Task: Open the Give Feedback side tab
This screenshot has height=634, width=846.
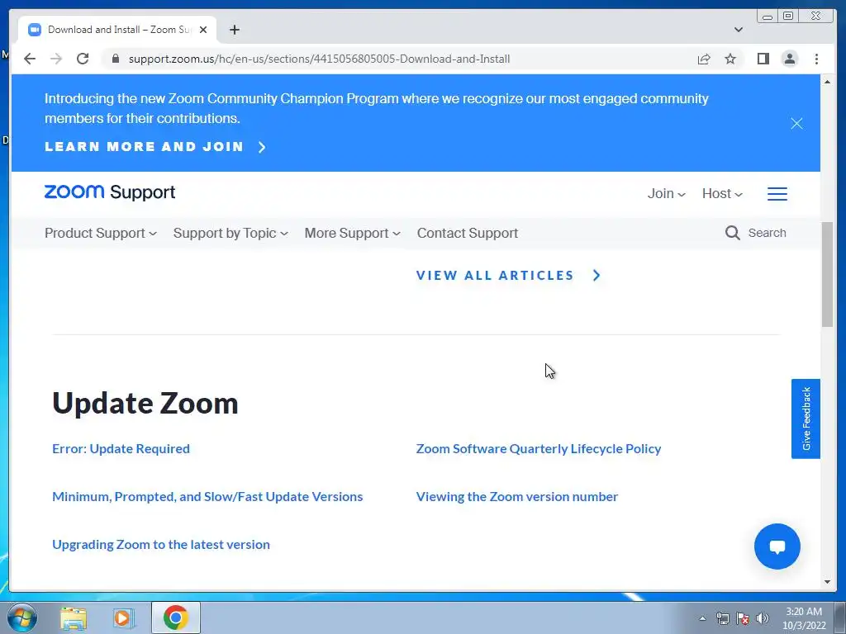Action: [806, 419]
